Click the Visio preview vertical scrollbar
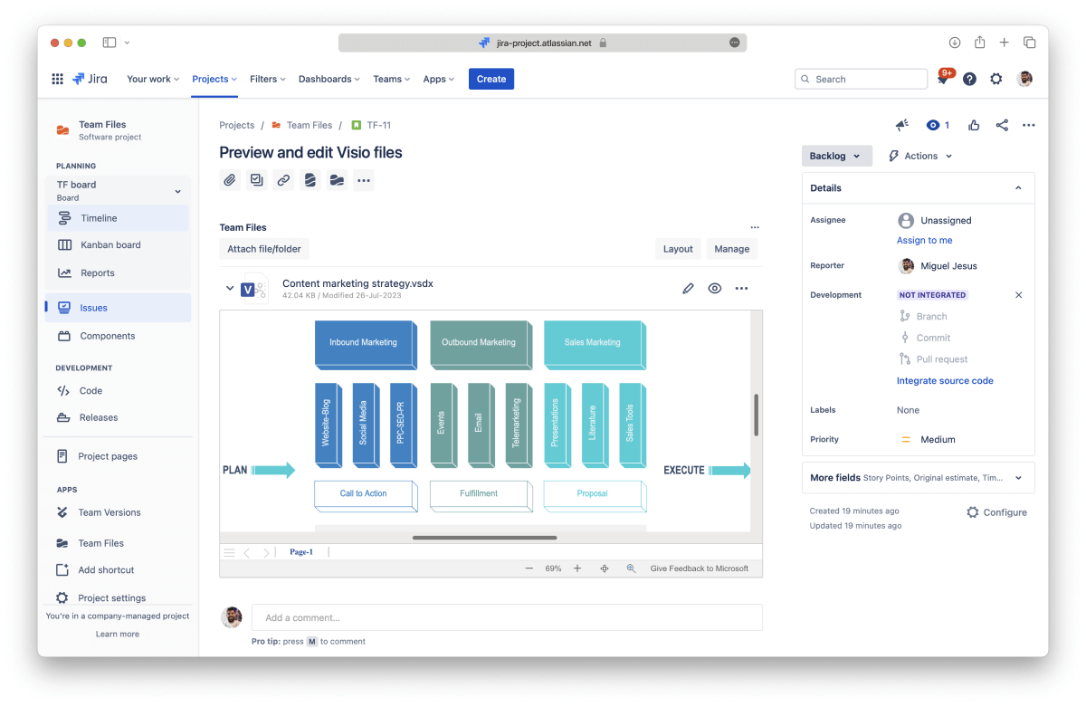This screenshot has width=1086, height=707. (757, 415)
